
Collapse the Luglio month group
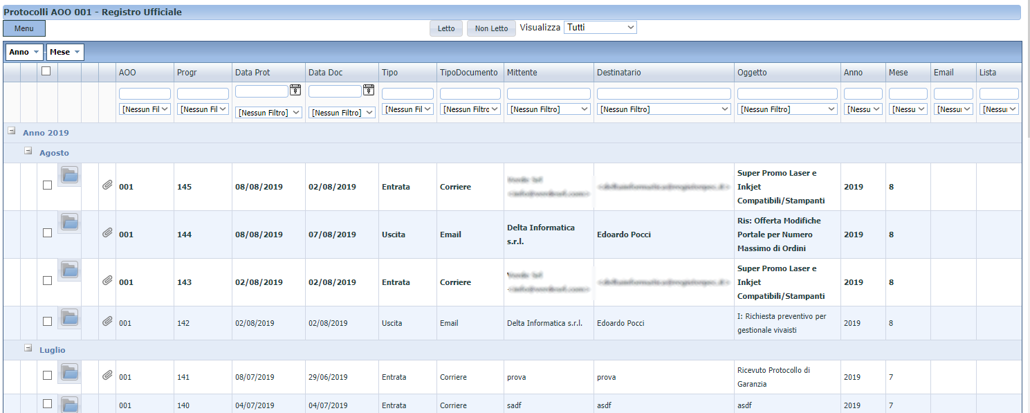[28, 348]
